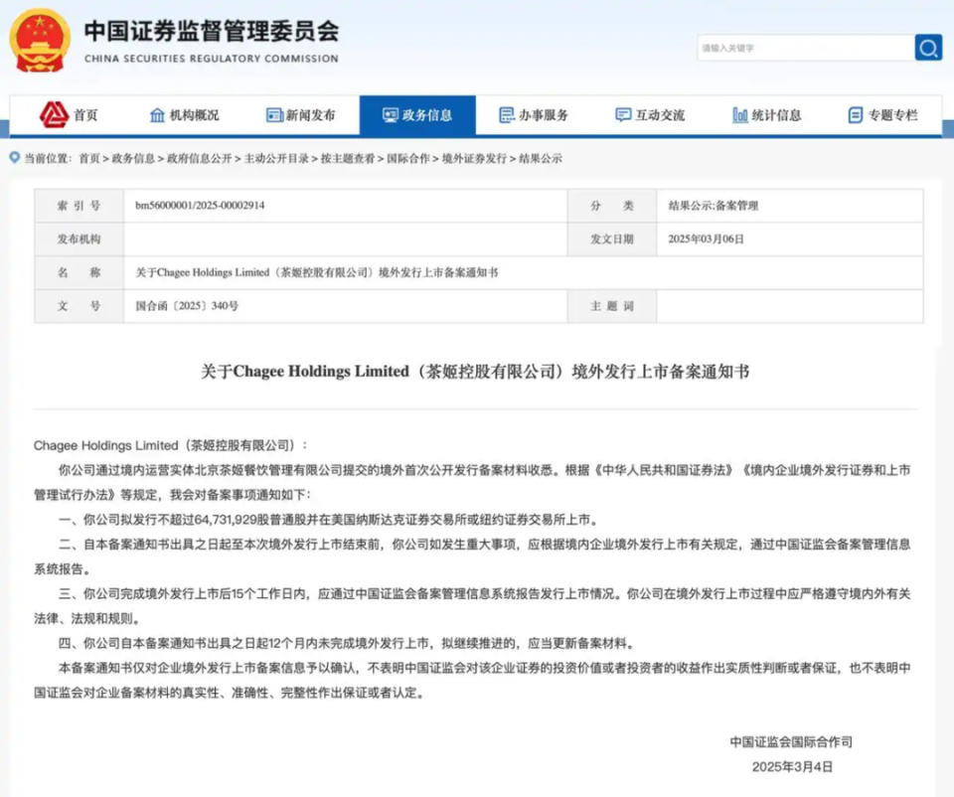The image size is (954, 797).
Task: Click the 文号 label cell
Action: point(79,306)
